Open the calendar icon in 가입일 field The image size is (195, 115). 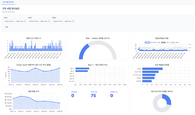coord(25,21)
